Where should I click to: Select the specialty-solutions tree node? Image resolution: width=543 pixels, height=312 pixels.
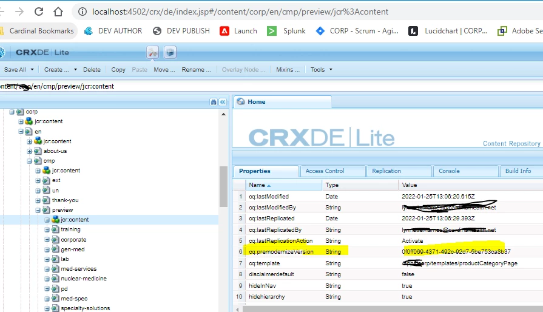click(85, 308)
